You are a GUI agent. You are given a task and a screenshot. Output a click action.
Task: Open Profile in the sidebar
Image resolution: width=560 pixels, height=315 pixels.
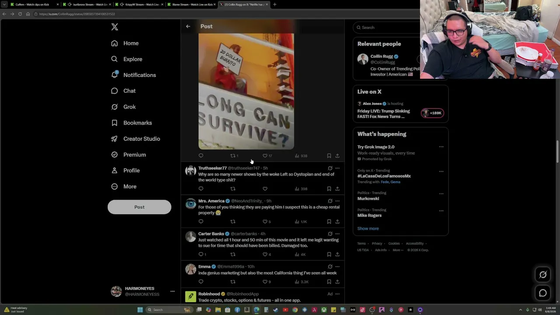126,171
